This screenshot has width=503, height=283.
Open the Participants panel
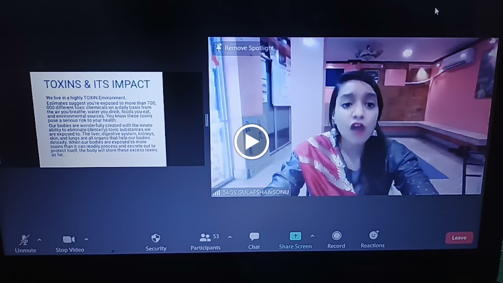click(205, 242)
